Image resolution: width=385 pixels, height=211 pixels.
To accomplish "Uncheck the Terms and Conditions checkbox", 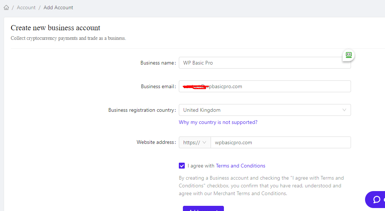I will point(182,166).
